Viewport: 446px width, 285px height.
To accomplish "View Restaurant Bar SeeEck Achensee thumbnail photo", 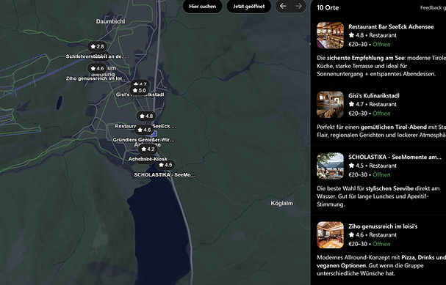I will [330, 35].
